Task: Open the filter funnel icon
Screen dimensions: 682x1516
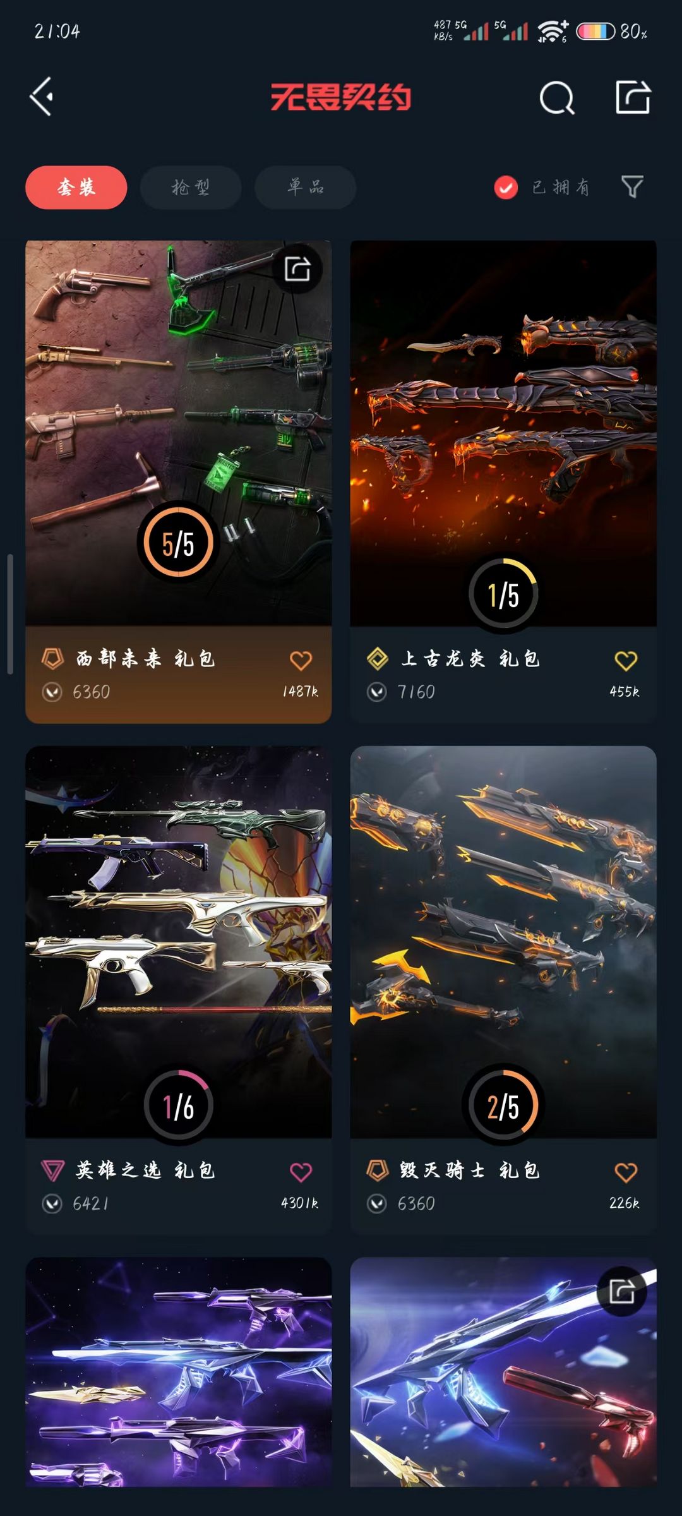Action: point(632,186)
